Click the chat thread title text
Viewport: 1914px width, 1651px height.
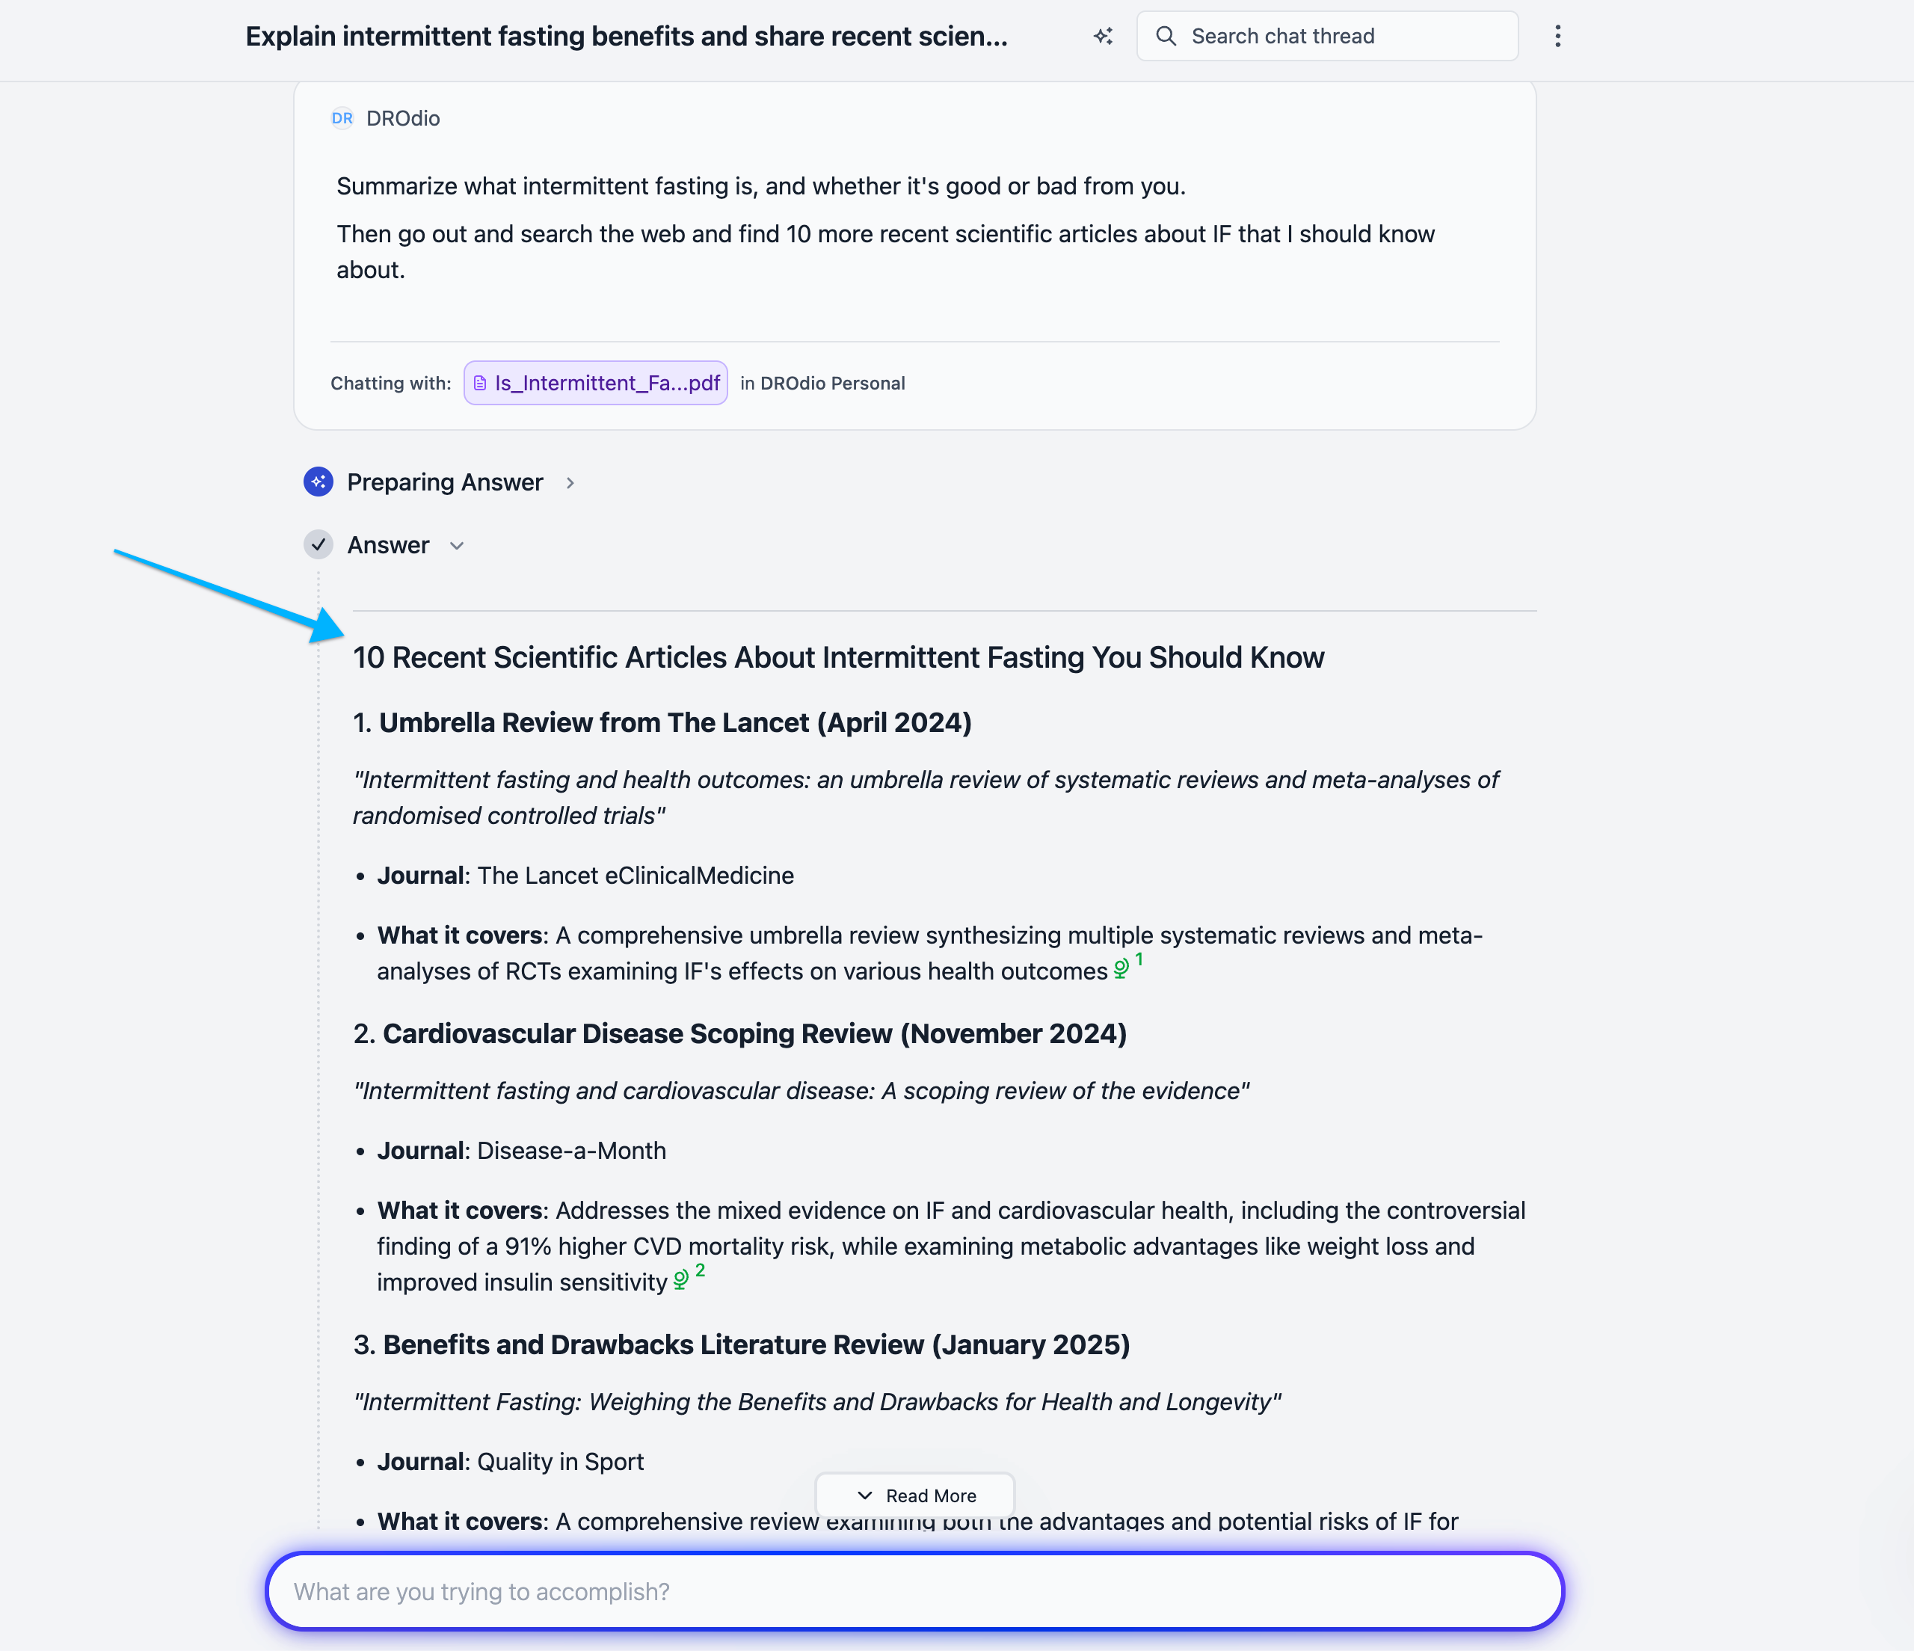point(627,36)
